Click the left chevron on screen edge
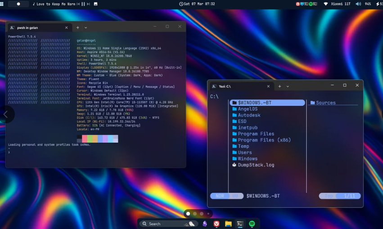 click(5, 114)
